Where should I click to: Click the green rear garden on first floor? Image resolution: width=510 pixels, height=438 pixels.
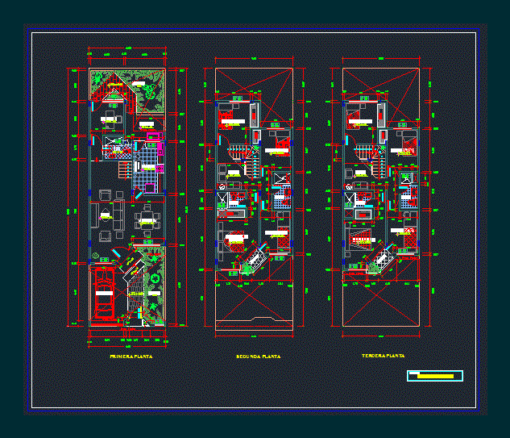point(148,87)
